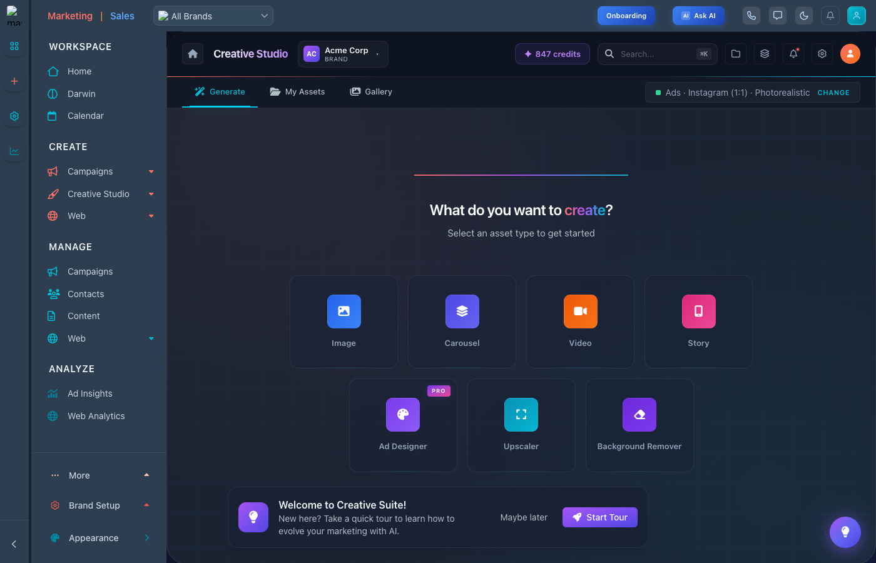
Task: Click CHANGE next to Photorealistic preset
Action: 833,93
